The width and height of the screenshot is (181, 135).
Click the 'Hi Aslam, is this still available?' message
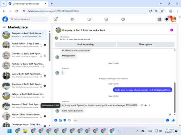tap(76, 50)
